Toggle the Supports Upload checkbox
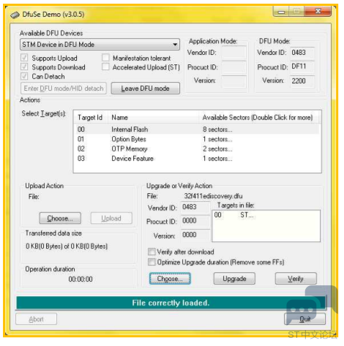Viewport: 344px width, 346px height. pyautogui.click(x=24, y=58)
